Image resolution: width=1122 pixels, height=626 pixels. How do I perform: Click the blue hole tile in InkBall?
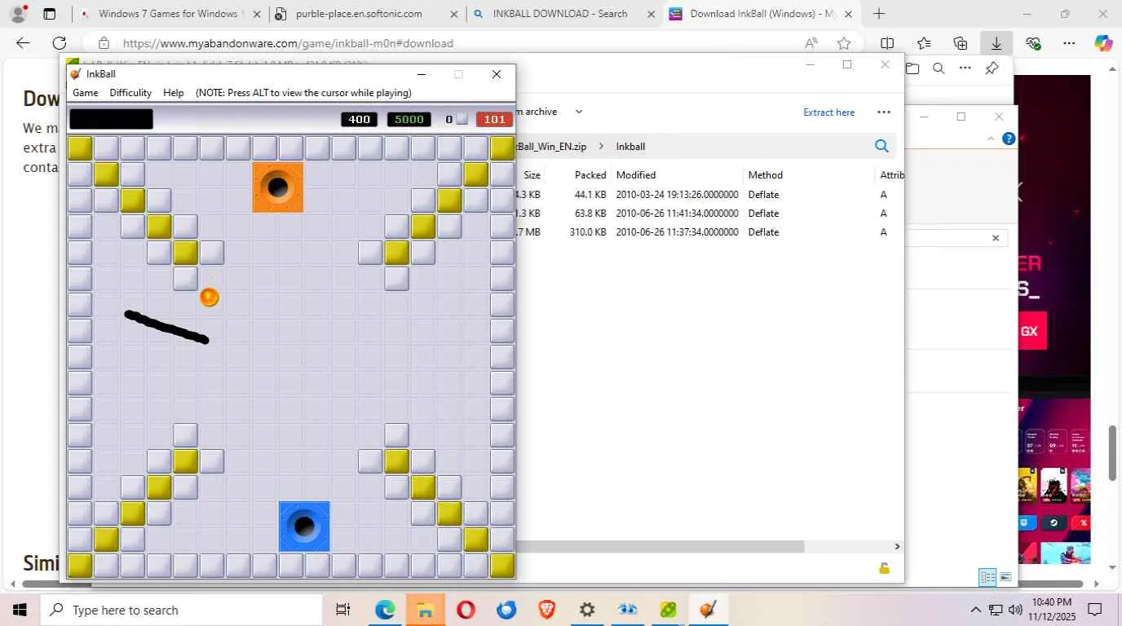point(304,527)
